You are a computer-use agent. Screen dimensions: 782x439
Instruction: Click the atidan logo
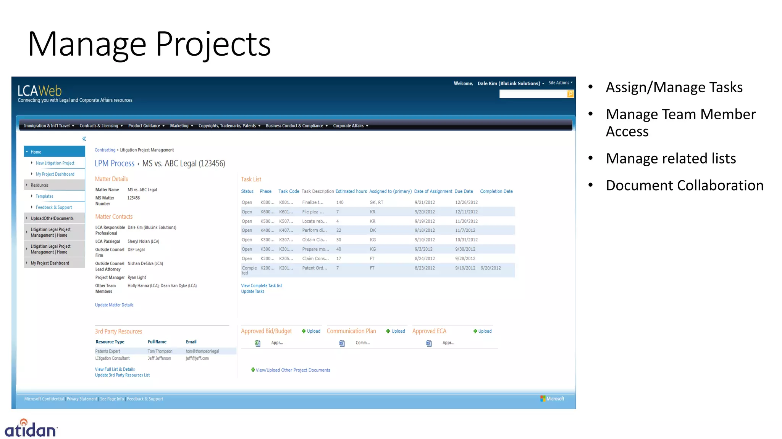31,428
